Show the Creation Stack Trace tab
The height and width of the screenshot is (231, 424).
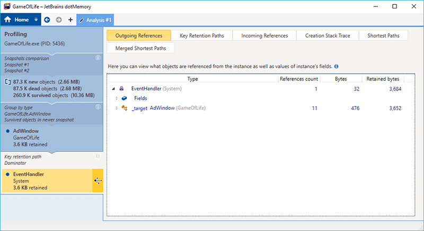click(x=328, y=35)
